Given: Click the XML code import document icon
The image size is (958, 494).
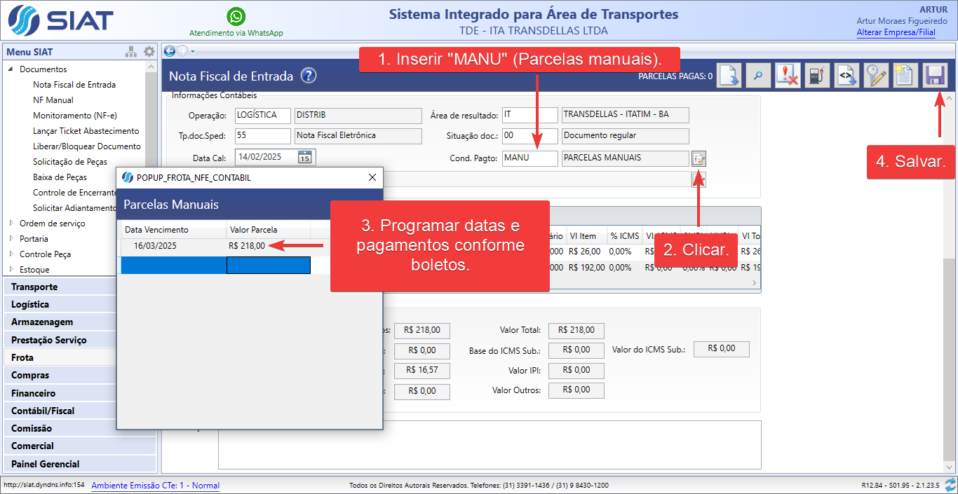Looking at the screenshot, I should [x=845, y=76].
